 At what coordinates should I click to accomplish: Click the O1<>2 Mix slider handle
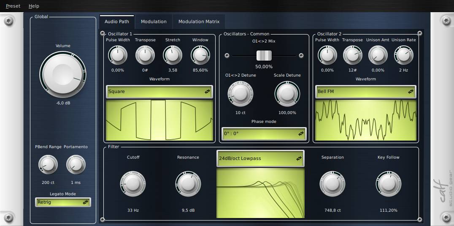(x=264, y=56)
